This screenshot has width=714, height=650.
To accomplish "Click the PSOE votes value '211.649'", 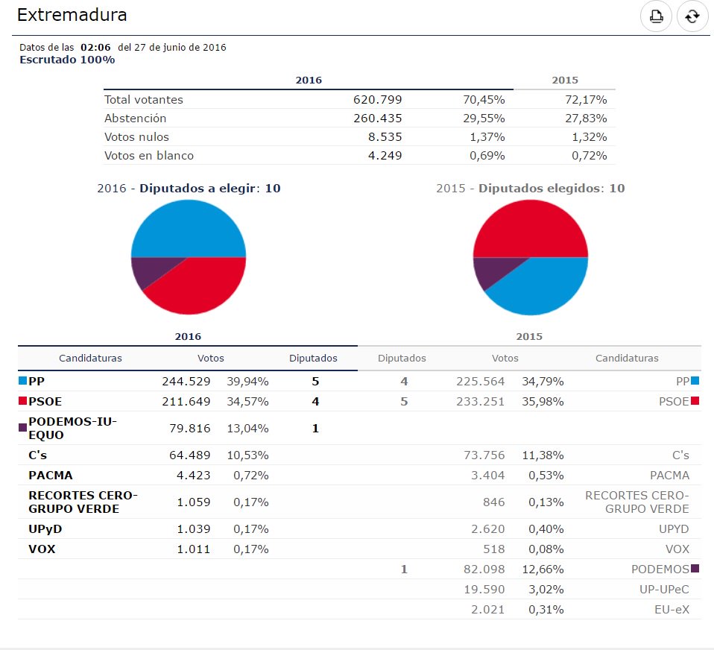I will [x=186, y=401].
